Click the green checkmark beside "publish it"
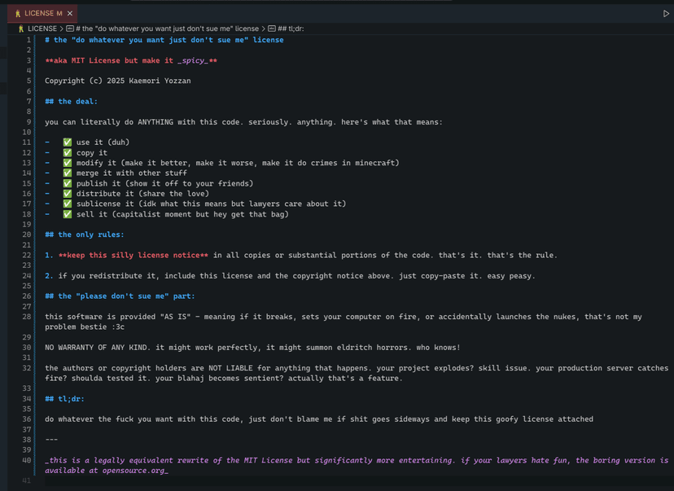Viewport: 674px width, 491px height. (x=68, y=184)
